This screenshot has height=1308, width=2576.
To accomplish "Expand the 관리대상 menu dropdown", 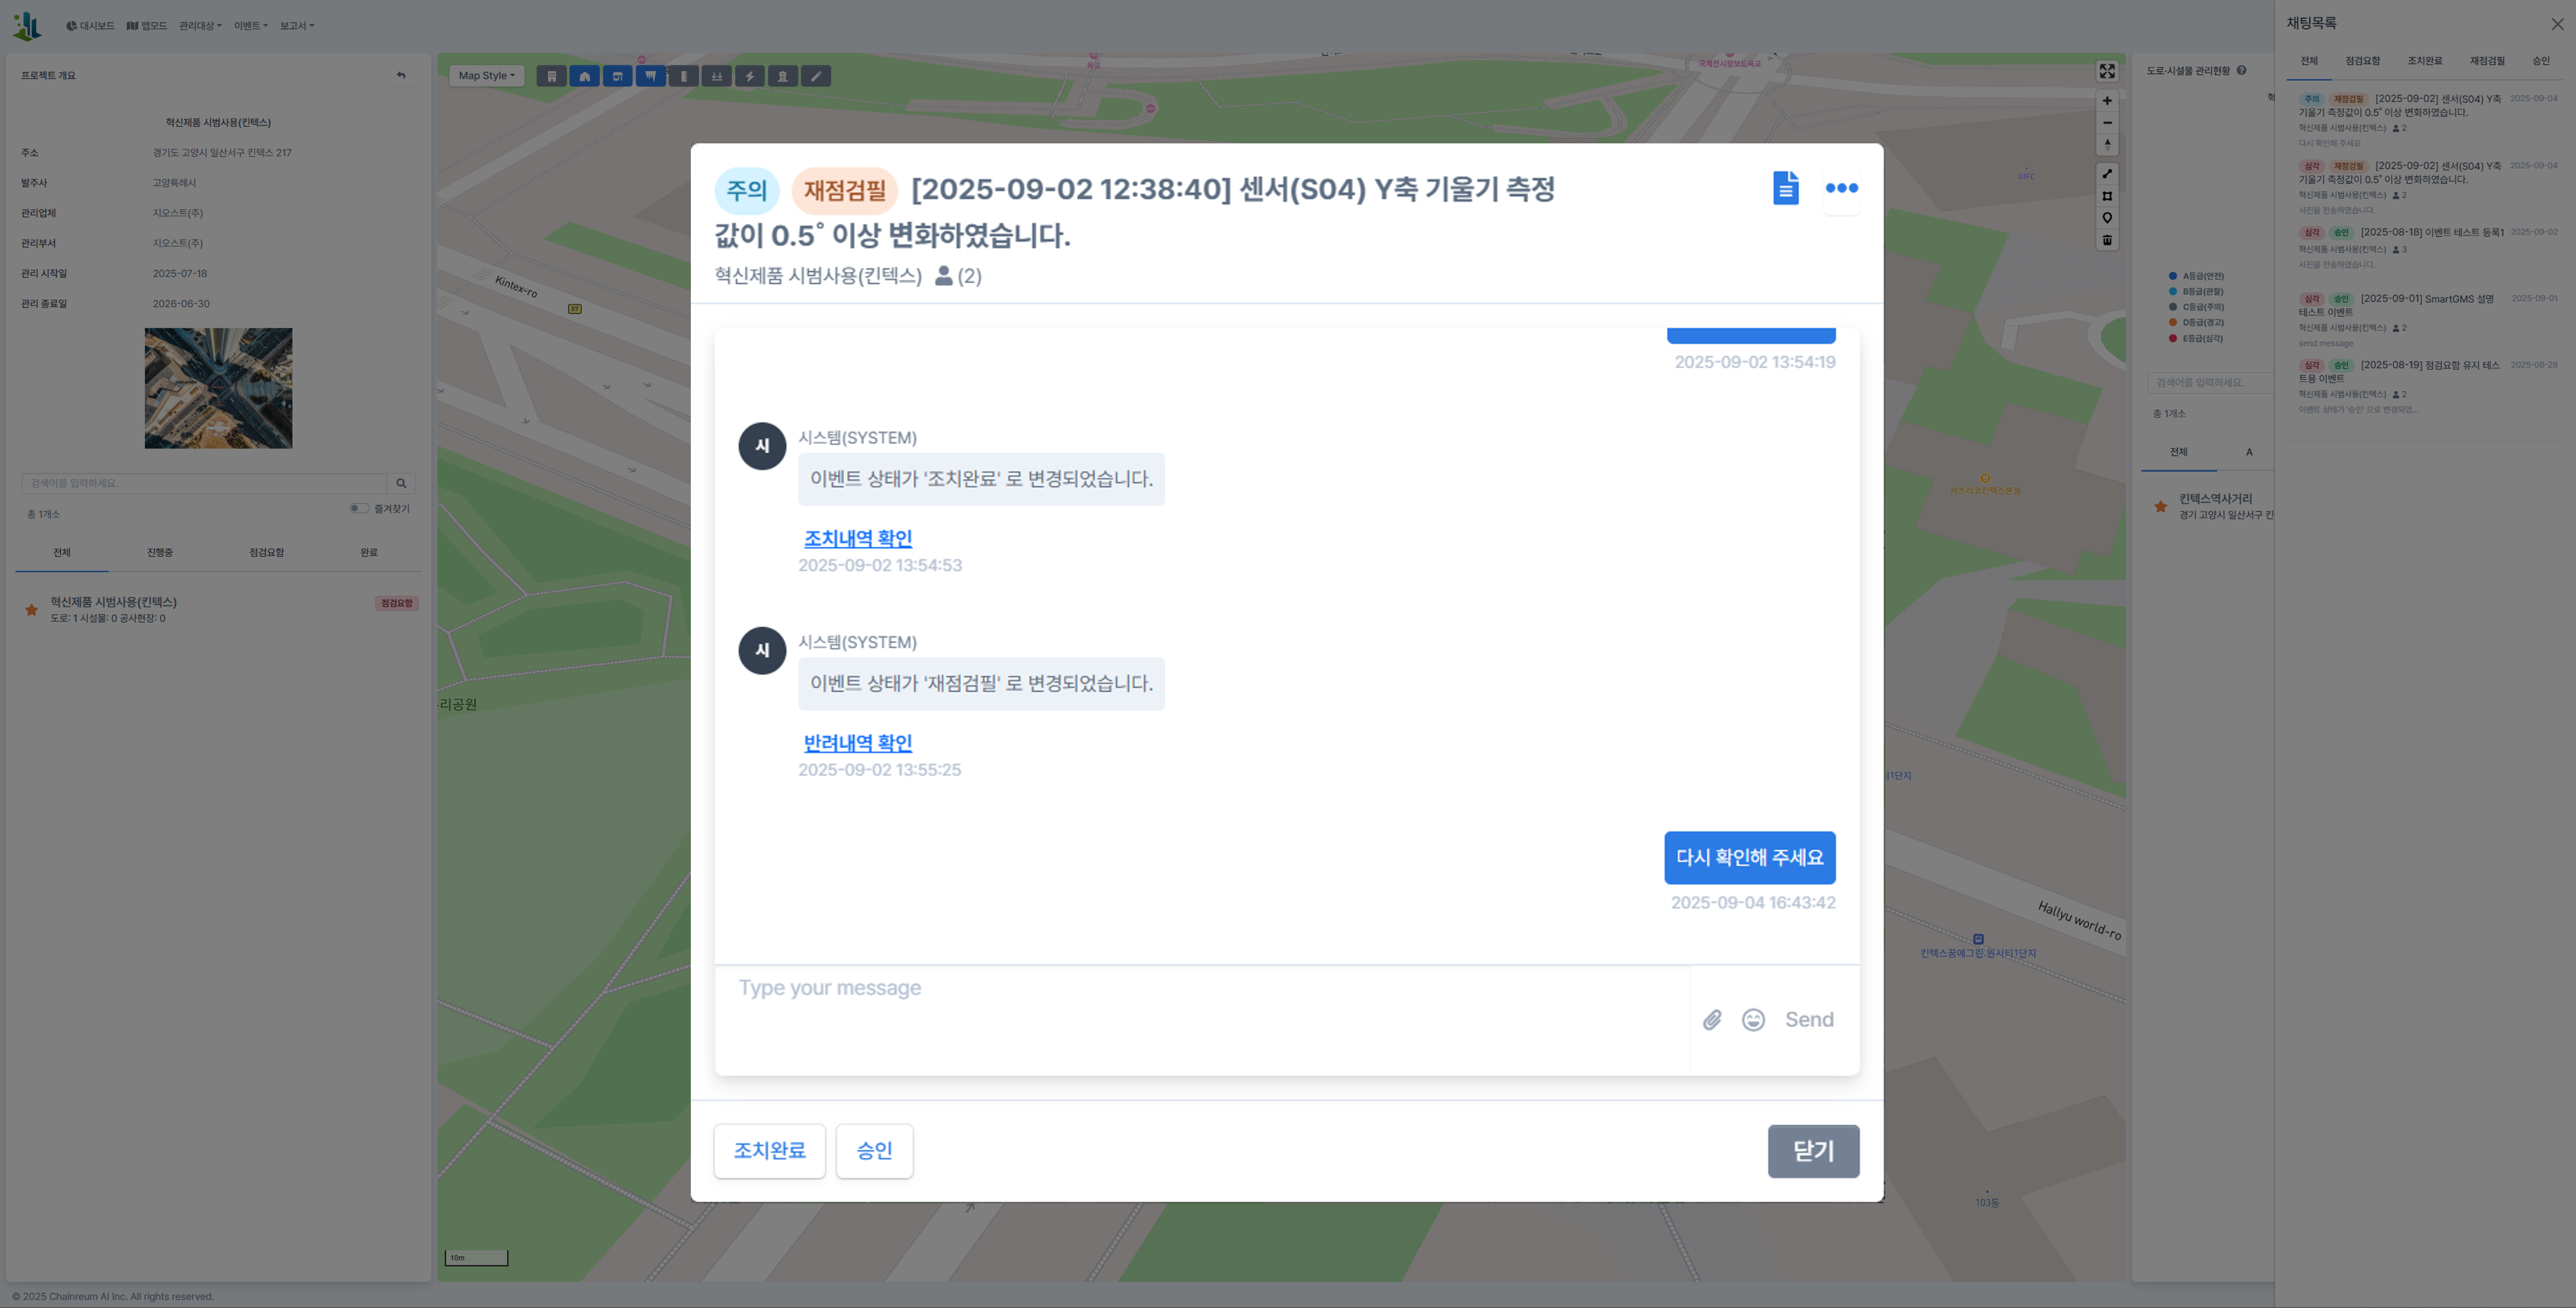I will [x=200, y=26].
